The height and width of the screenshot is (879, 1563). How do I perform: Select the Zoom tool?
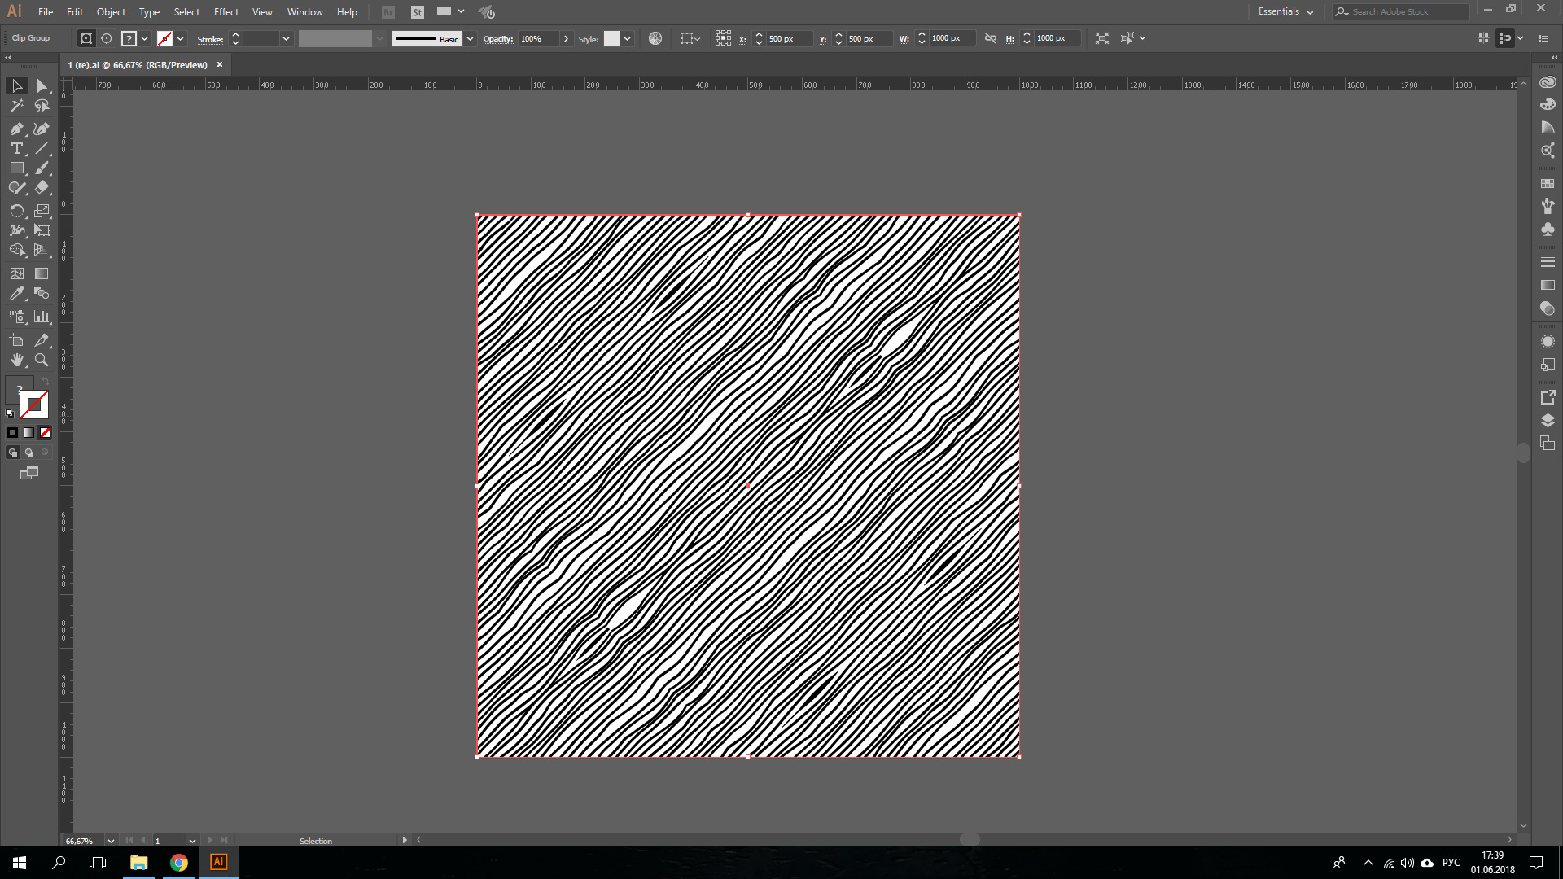(42, 360)
